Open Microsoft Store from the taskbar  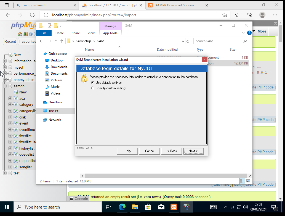pyautogui.click(x=148, y=207)
